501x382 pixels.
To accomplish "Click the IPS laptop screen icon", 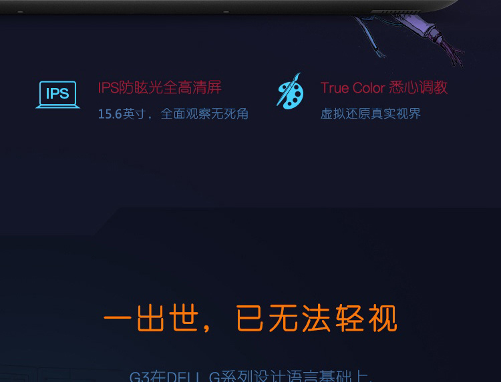I will pyautogui.click(x=57, y=95).
